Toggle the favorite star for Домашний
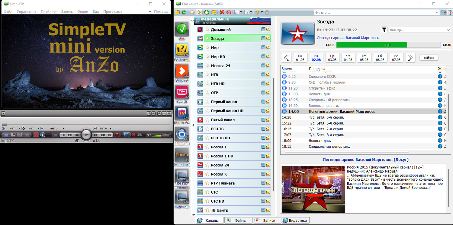 [207, 30]
